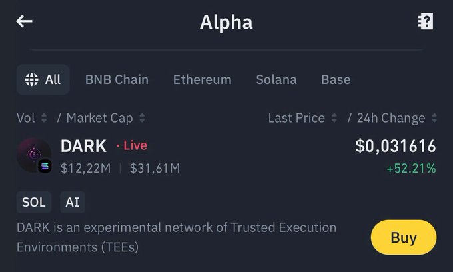Open the DARK token name
This screenshot has width=453, height=272.
point(83,146)
